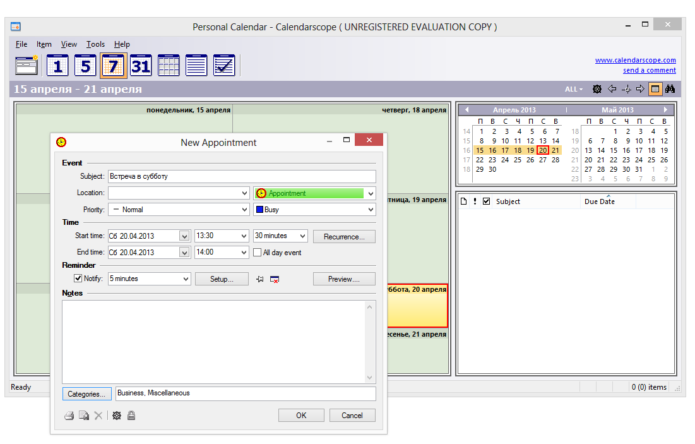Expand the 13:30 start time dropdown

click(x=244, y=236)
